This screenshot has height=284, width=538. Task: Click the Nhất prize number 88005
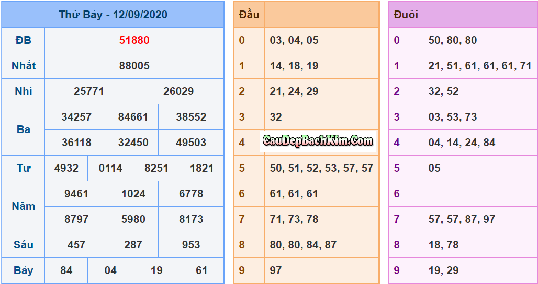click(x=134, y=66)
